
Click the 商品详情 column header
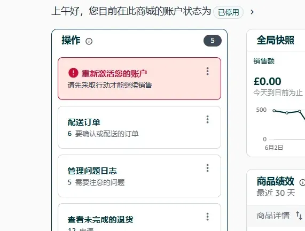(x=273, y=215)
